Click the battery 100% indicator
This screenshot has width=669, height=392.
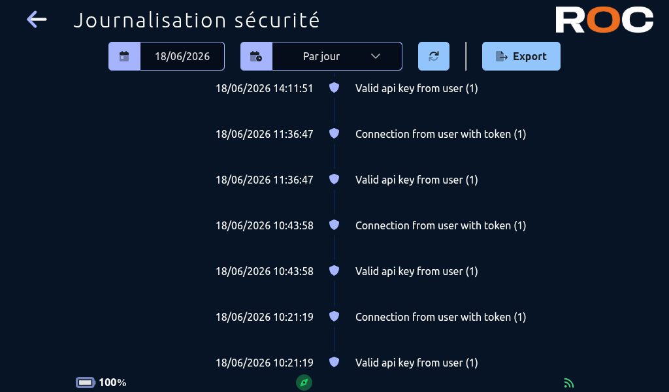point(101,383)
